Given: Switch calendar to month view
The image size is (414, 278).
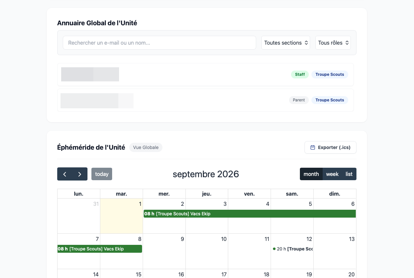Looking at the screenshot, I should [311, 174].
